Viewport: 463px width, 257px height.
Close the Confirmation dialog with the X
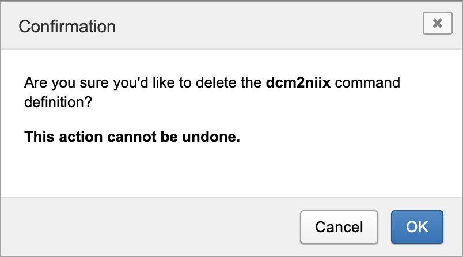click(x=437, y=24)
